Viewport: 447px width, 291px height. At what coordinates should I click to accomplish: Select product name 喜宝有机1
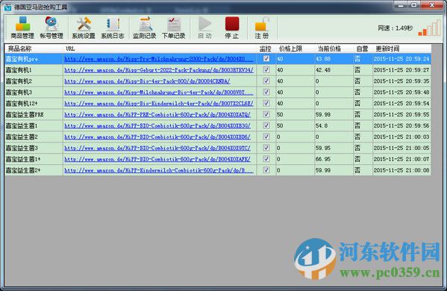tap(19, 70)
